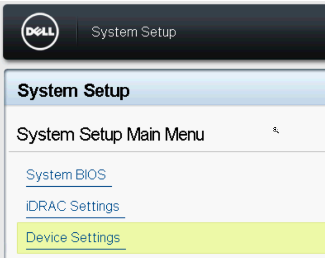
Task: Click the gray strip above the header banner
Action: tap(163, 2)
